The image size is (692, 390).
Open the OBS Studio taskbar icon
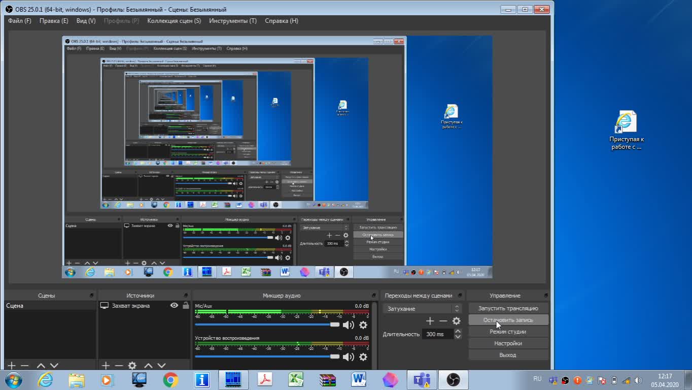[x=453, y=380]
